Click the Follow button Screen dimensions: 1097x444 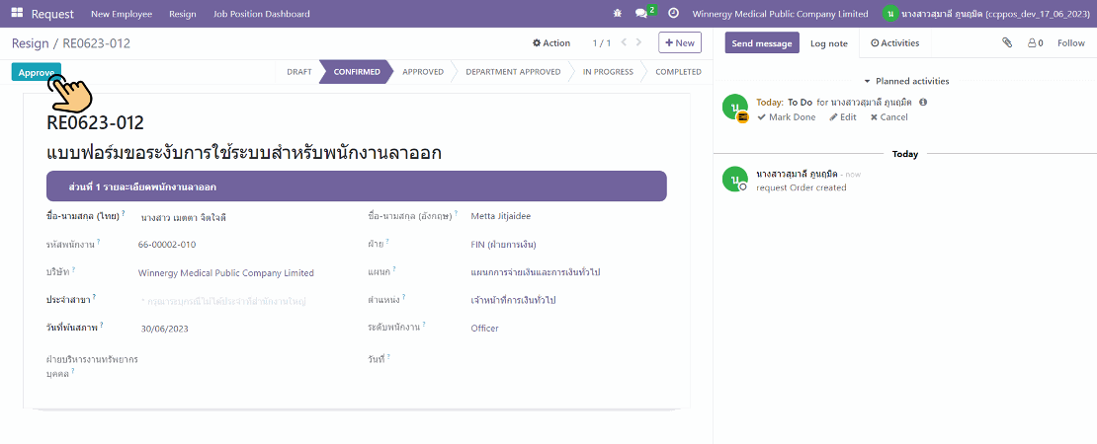pyautogui.click(x=1070, y=43)
